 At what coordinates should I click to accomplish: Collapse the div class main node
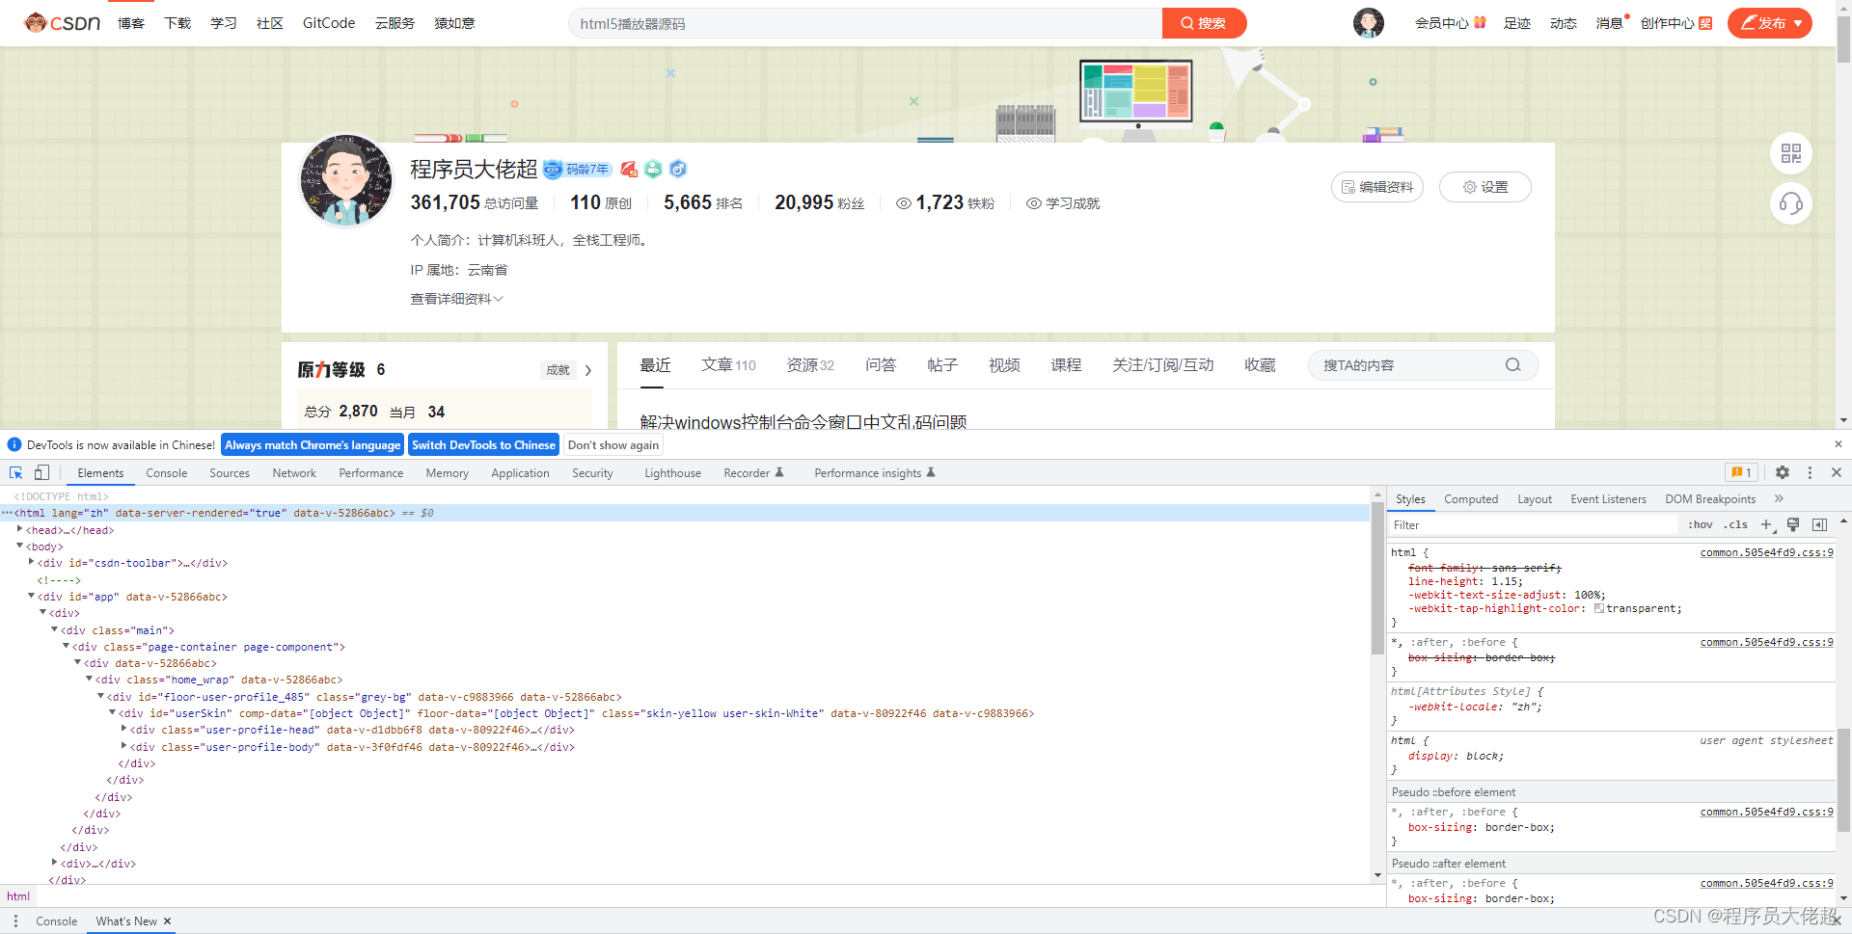click(x=54, y=629)
